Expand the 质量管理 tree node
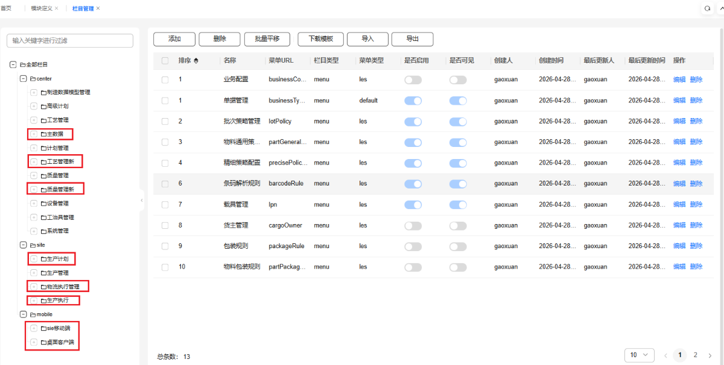Image resolution: width=724 pixels, height=365 pixels. pyautogui.click(x=34, y=175)
